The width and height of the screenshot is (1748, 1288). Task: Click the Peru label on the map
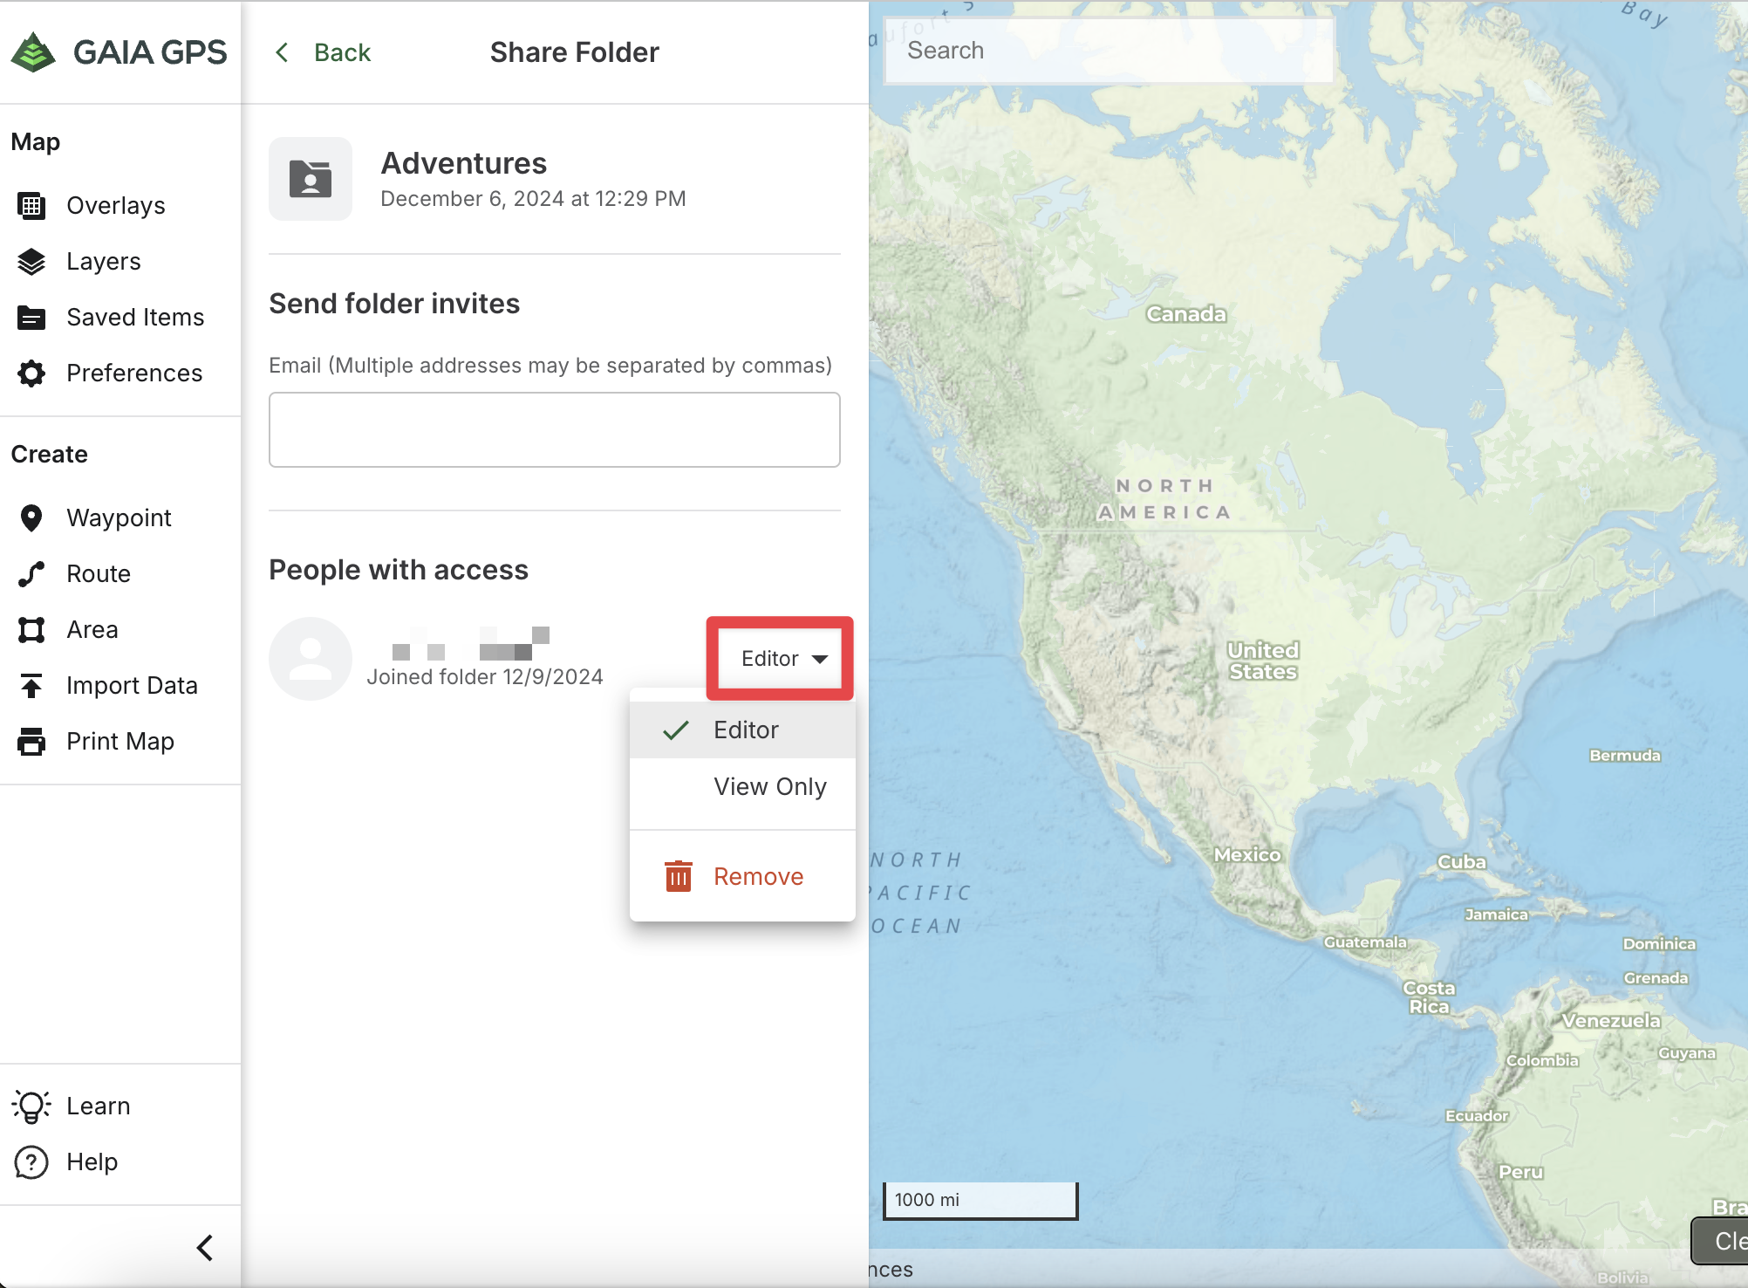tap(1521, 1172)
